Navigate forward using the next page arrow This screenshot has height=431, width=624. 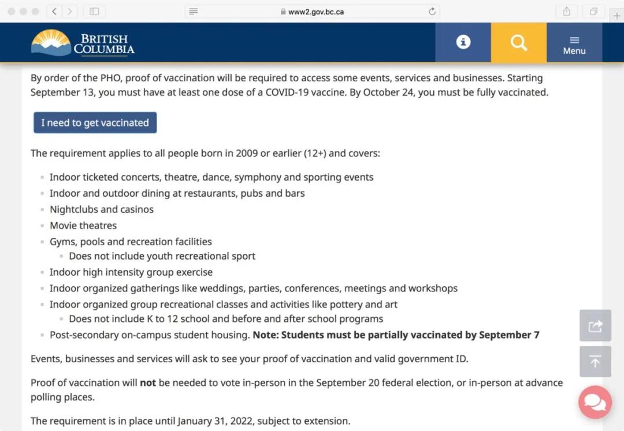point(69,11)
